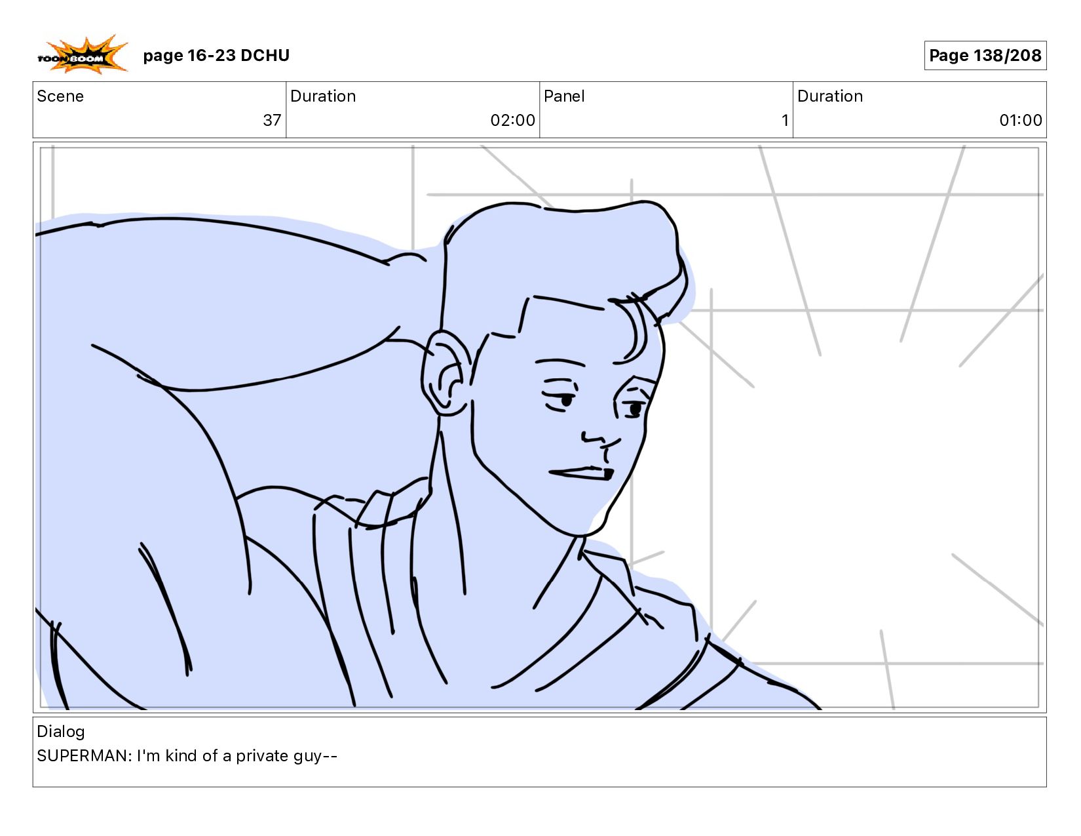The width and height of the screenshot is (1081, 836).
Task: Click the Toon Boom logo
Action: [83, 54]
